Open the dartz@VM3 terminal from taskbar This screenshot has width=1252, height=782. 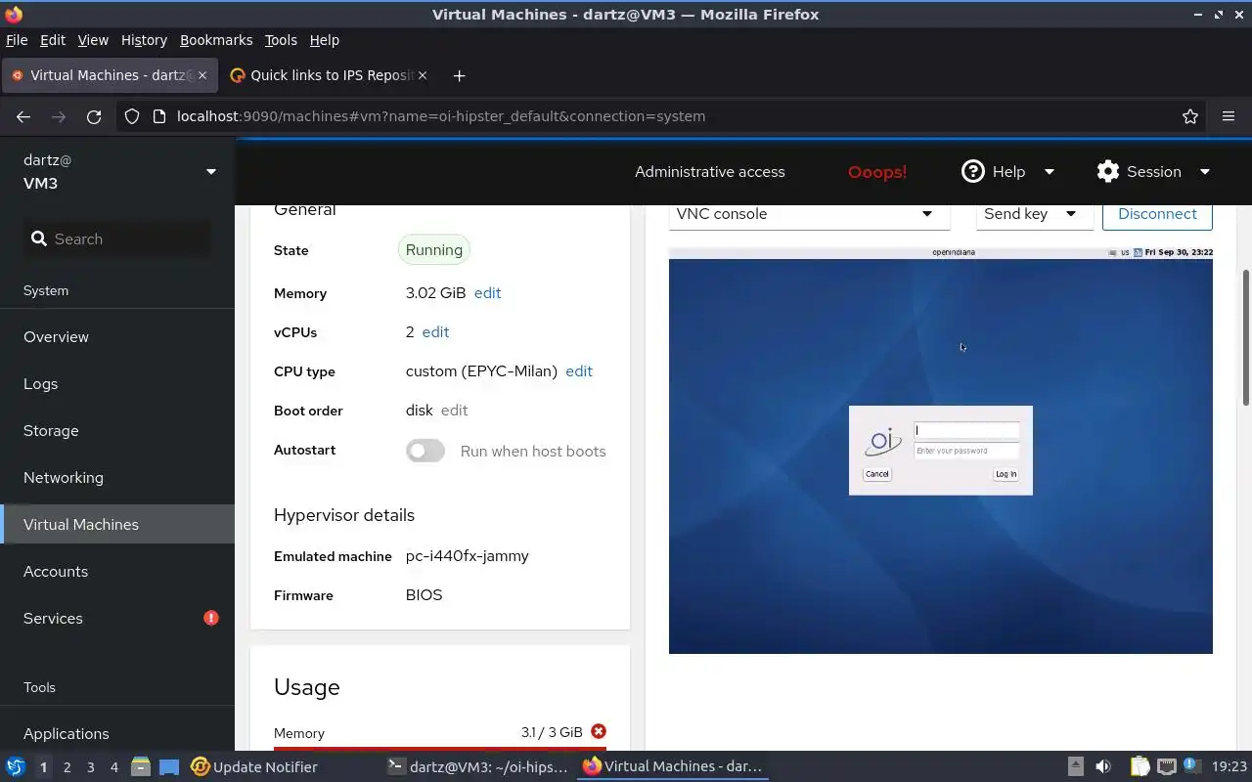[477, 766]
